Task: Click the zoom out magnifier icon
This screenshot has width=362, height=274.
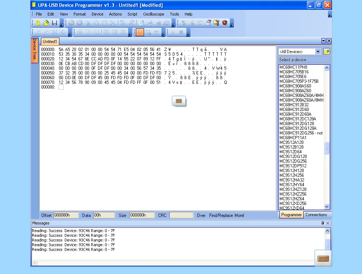Action: pyautogui.click(x=46, y=32)
